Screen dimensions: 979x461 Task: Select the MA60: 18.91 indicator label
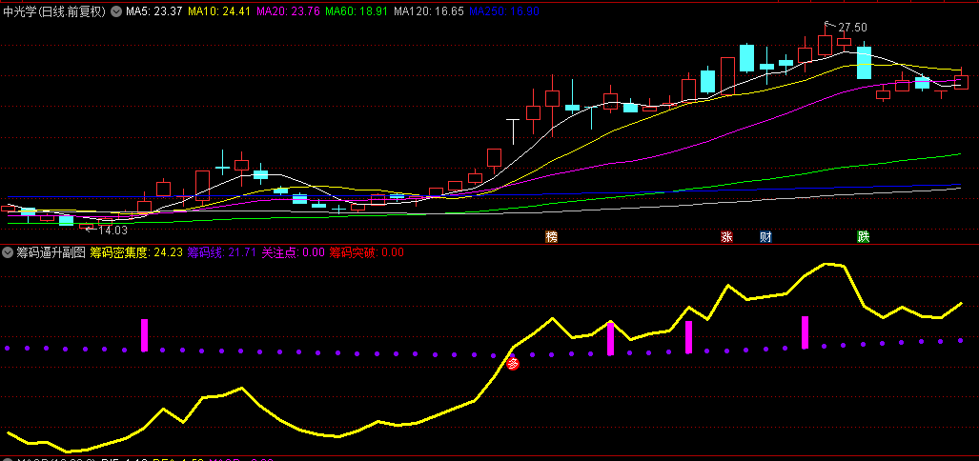pos(357,11)
